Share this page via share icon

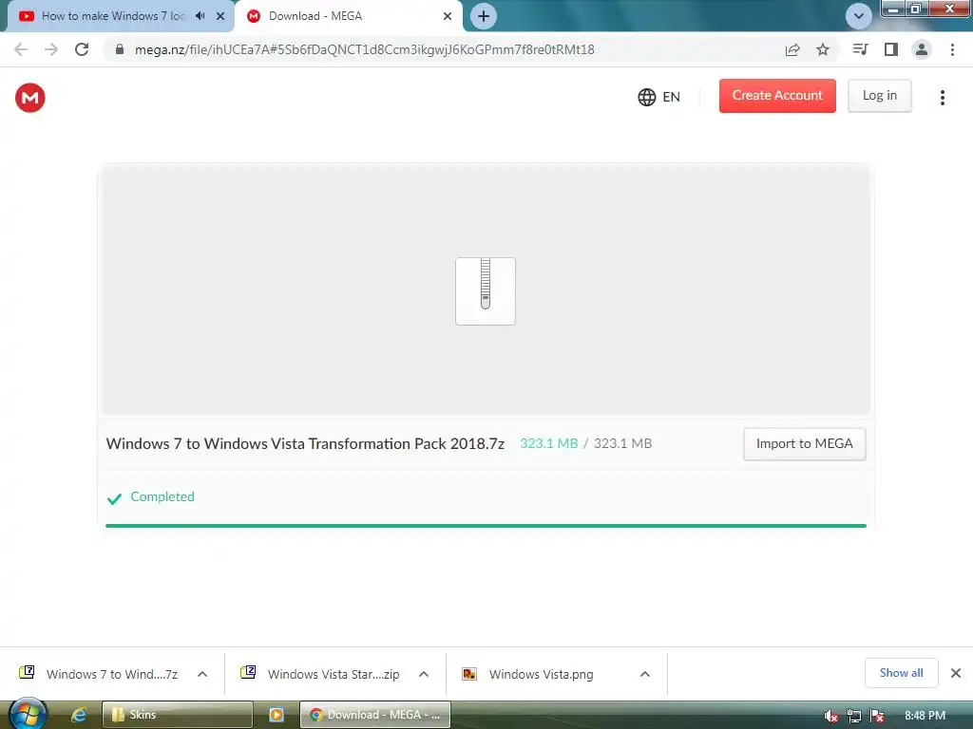[x=792, y=49]
